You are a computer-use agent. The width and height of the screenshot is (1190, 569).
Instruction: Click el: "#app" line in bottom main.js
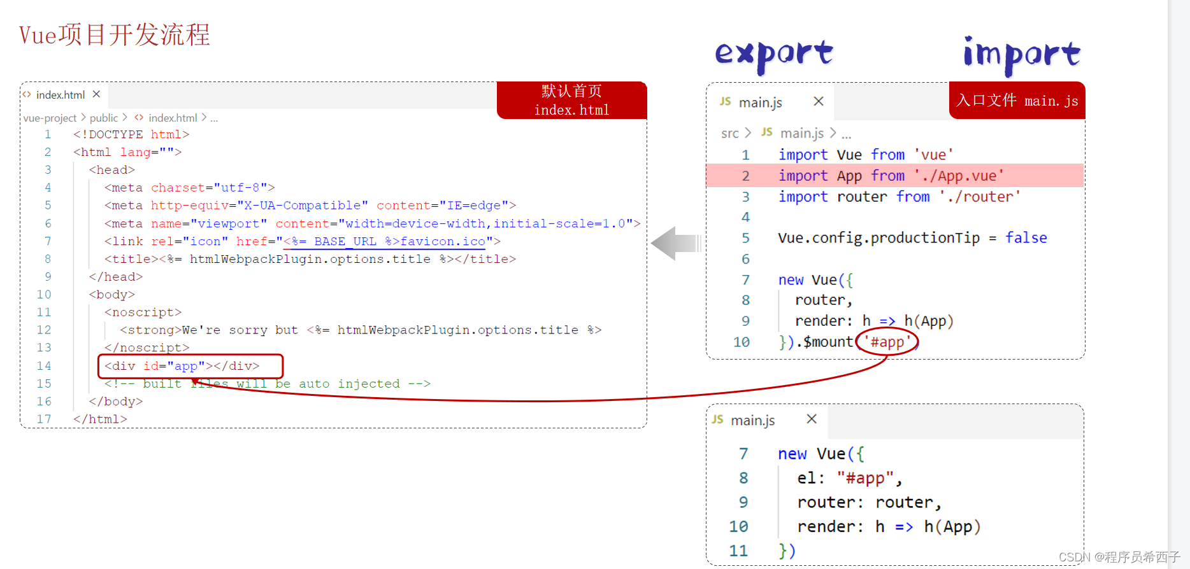tap(850, 478)
